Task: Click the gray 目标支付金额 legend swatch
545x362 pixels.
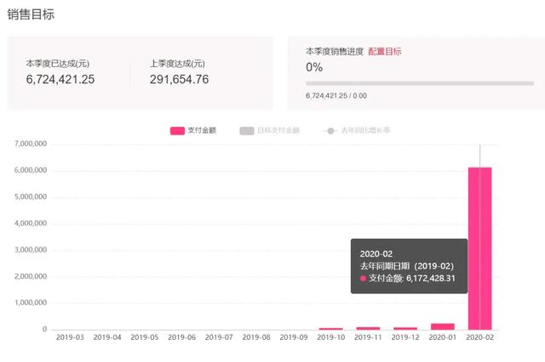Action: pos(247,131)
